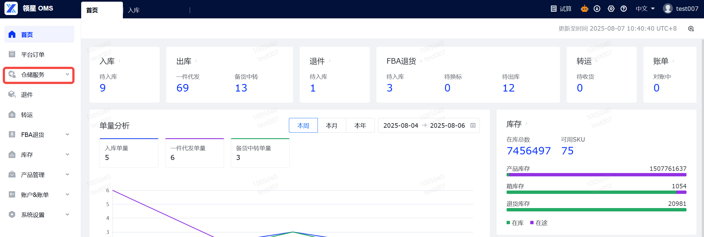Toggle the 在库 green legend swatch
Viewport: 704px width, 237px height.
coord(508,223)
